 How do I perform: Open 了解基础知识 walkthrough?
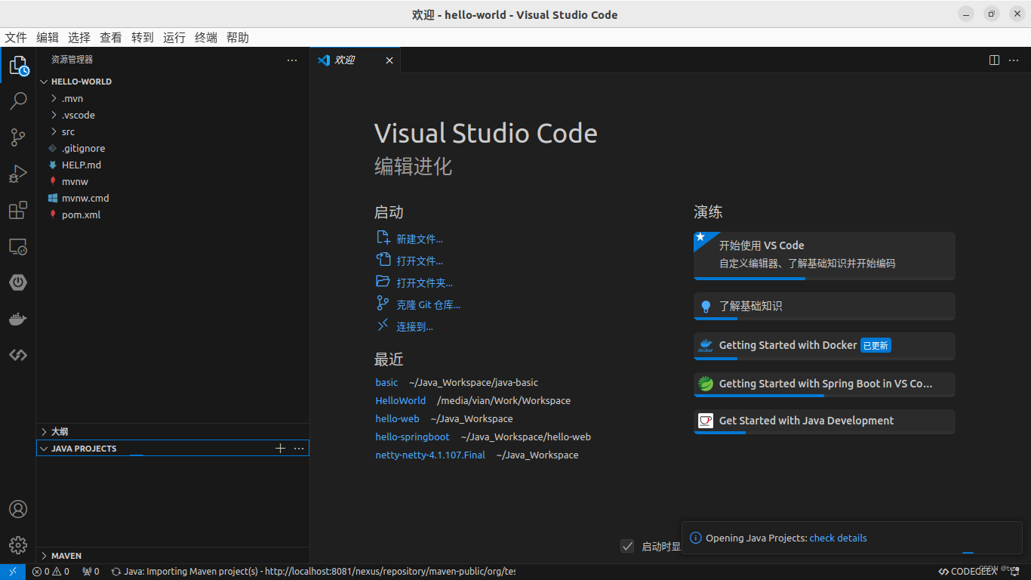(824, 306)
